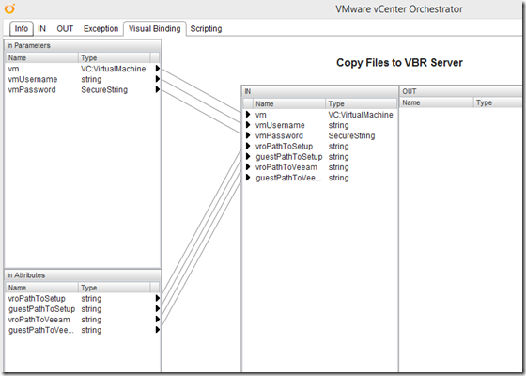Open the Exception tab
Screen dimensions: 526x376
click(x=101, y=28)
